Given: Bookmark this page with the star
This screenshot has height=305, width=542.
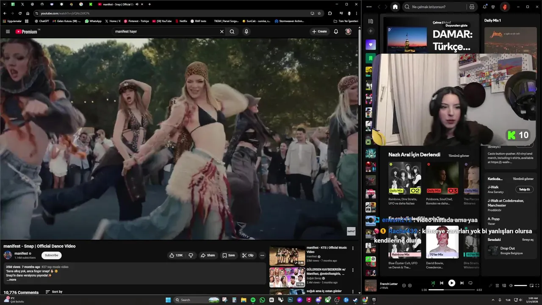Looking at the screenshot, I should 319,13.
